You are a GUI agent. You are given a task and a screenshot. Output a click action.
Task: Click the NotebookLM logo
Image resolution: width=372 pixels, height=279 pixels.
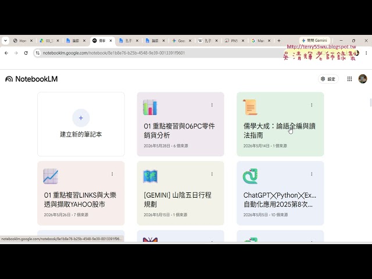pos(31,79)
